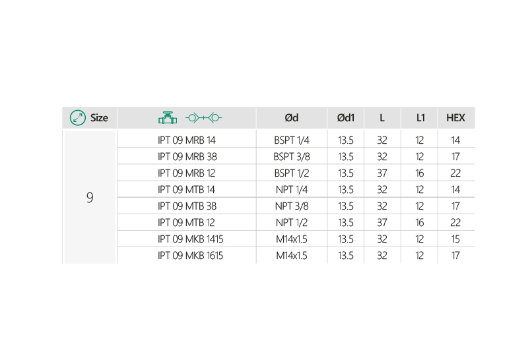This screenshot has width=528, height=352.
Task: Select the Size header label
Action: [x=99, y=118]
